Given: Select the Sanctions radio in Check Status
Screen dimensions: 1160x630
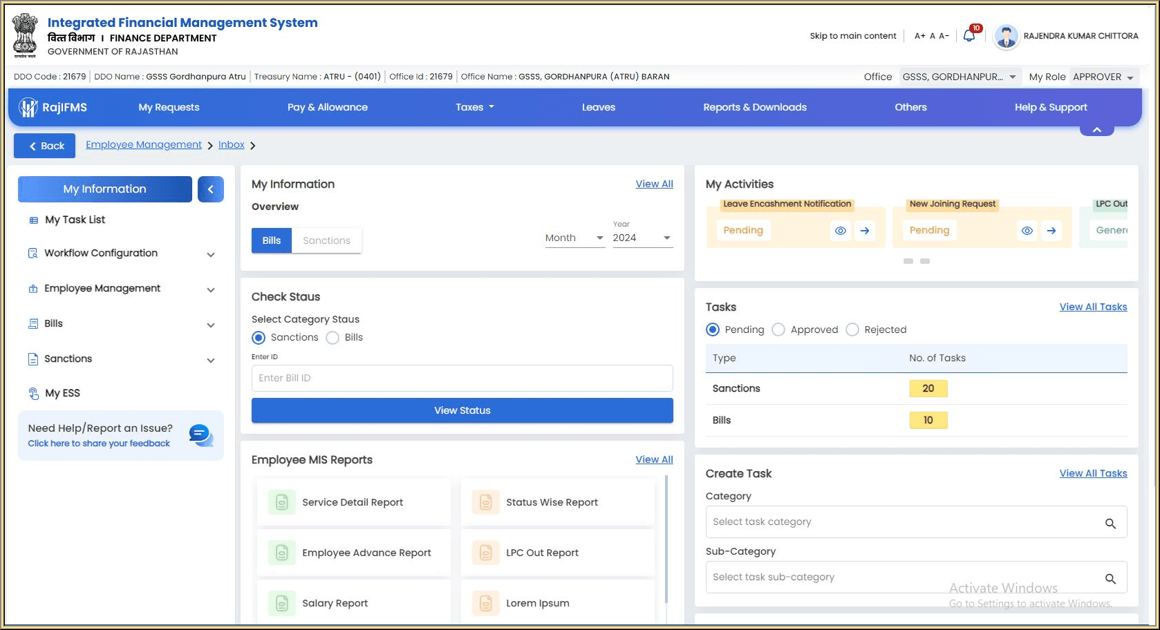Looking at the screenshot, I should click(259, 338).
